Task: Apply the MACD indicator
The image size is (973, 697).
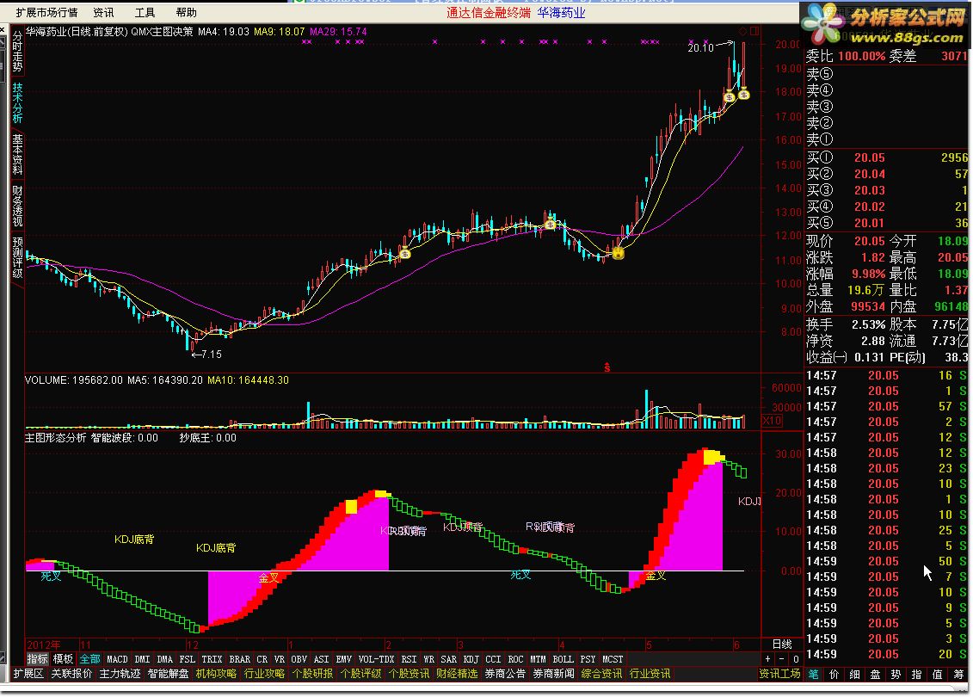Action: (x=117, y=659)
